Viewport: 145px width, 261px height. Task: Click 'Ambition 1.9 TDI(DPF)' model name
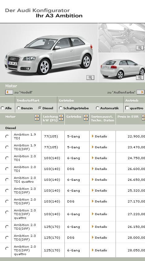25,147
